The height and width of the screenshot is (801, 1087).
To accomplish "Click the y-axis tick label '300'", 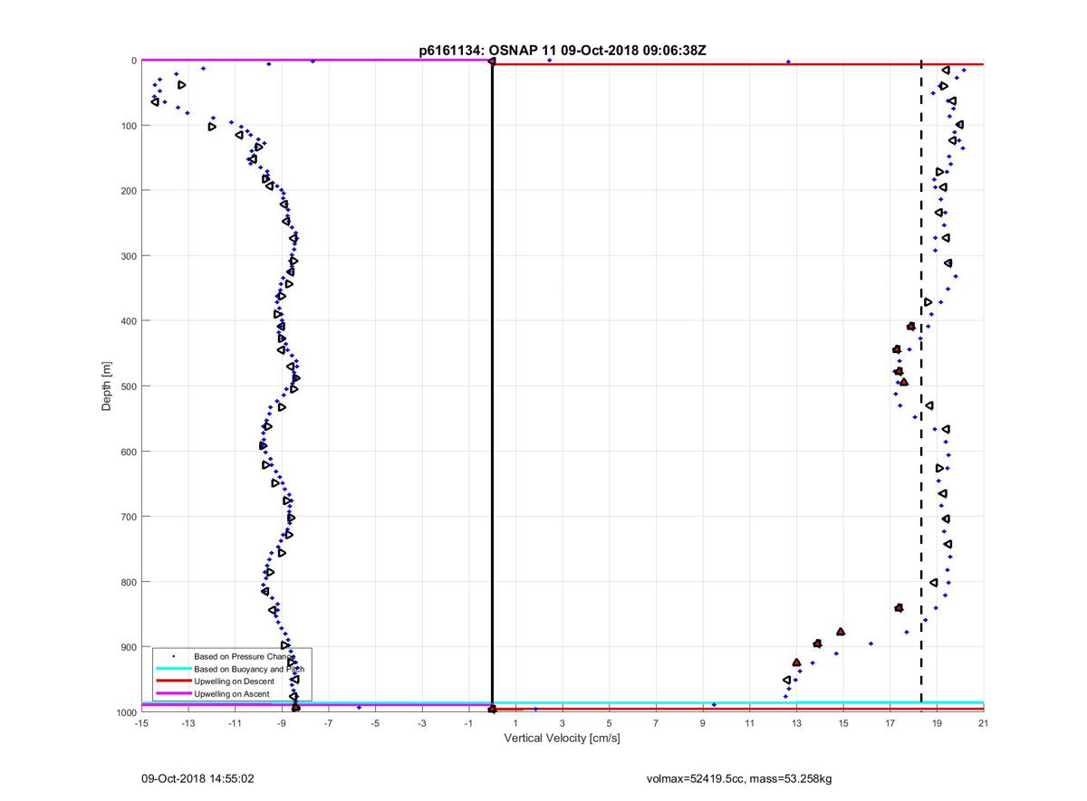I will point(128,256).
